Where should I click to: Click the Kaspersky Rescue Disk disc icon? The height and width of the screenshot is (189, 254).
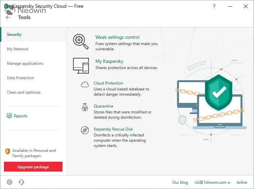tap(85, 130)
